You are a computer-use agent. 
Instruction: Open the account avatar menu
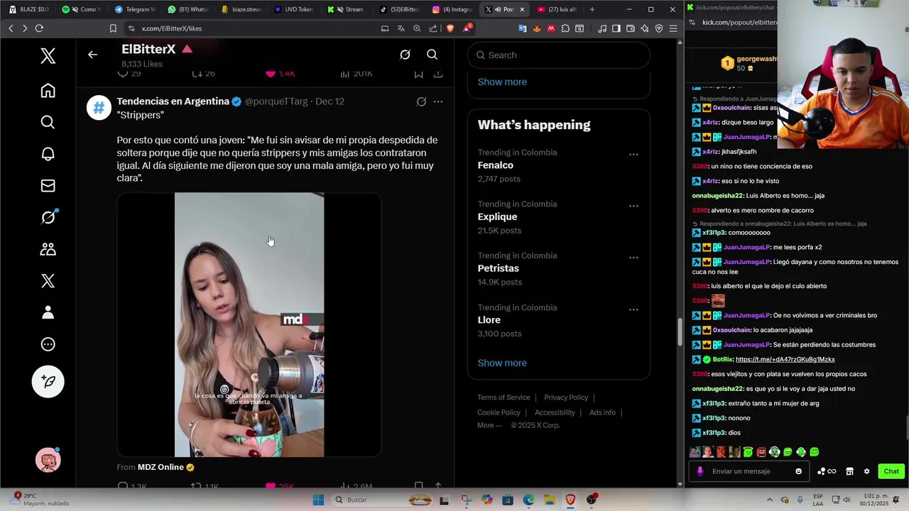pyautogui.click(x=48, y=461)
